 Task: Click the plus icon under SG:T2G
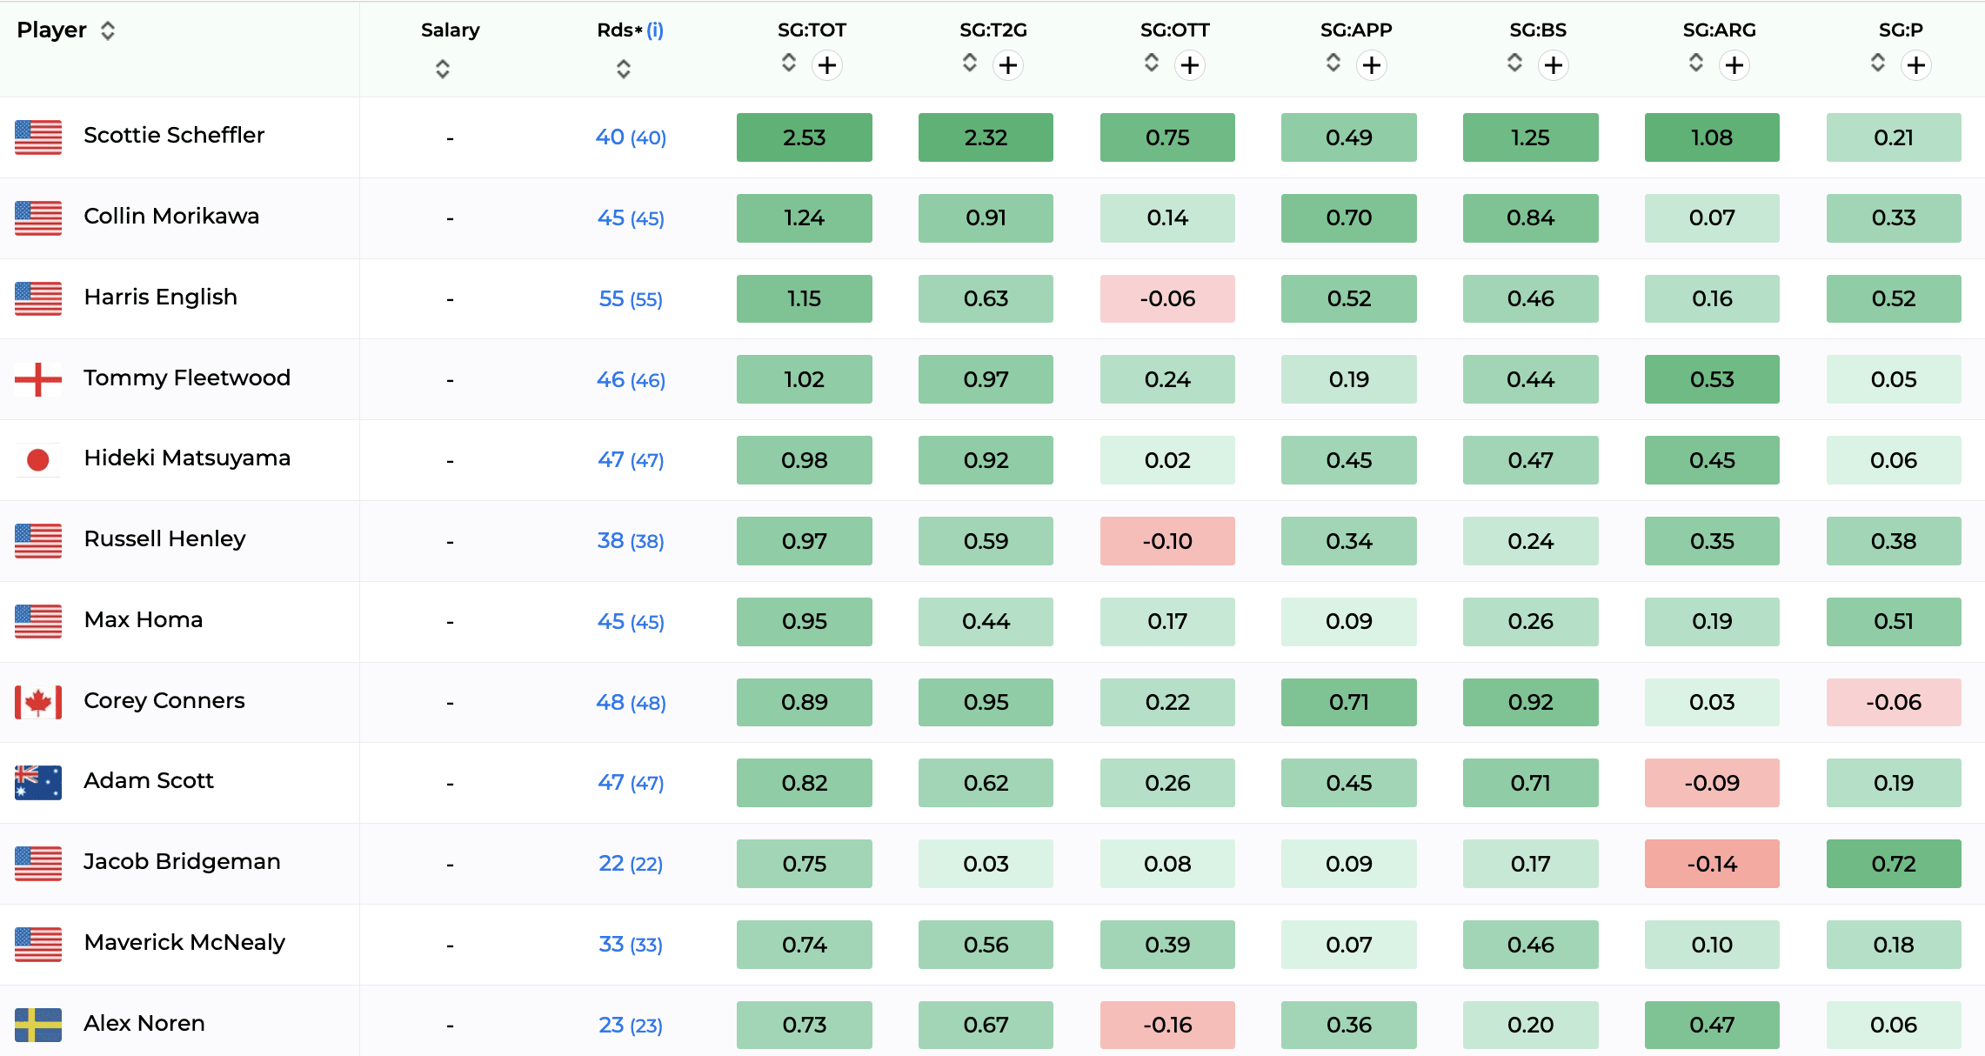click(1008, 65)
